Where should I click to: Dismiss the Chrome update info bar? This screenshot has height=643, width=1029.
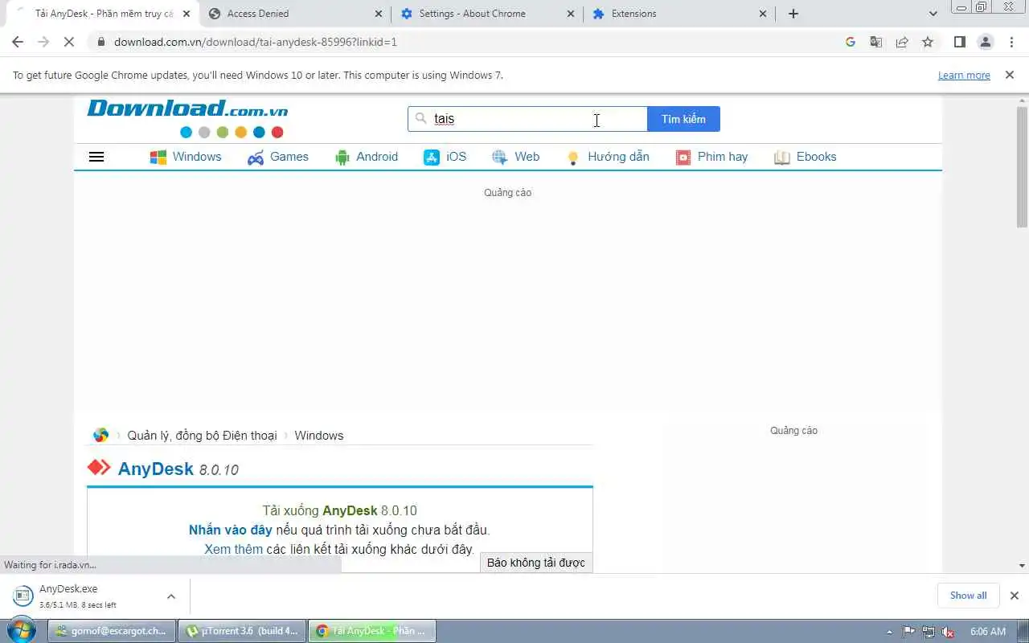(x=1010, y=75)
